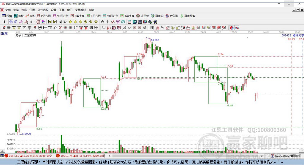Open the P四方形 tool
Image resolution: width=304 pixels, height=165 pixels.
[x=44, y=16]
